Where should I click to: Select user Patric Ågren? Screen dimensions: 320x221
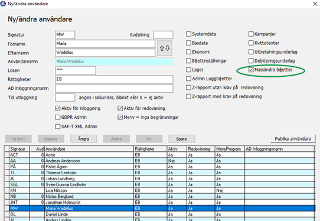click(x=159, y=167)
